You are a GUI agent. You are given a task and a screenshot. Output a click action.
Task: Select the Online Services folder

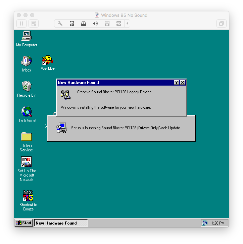pos(27,137)
